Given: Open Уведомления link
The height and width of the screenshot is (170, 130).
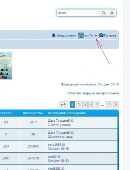Looking at the screenshot, I should point(66,35).
